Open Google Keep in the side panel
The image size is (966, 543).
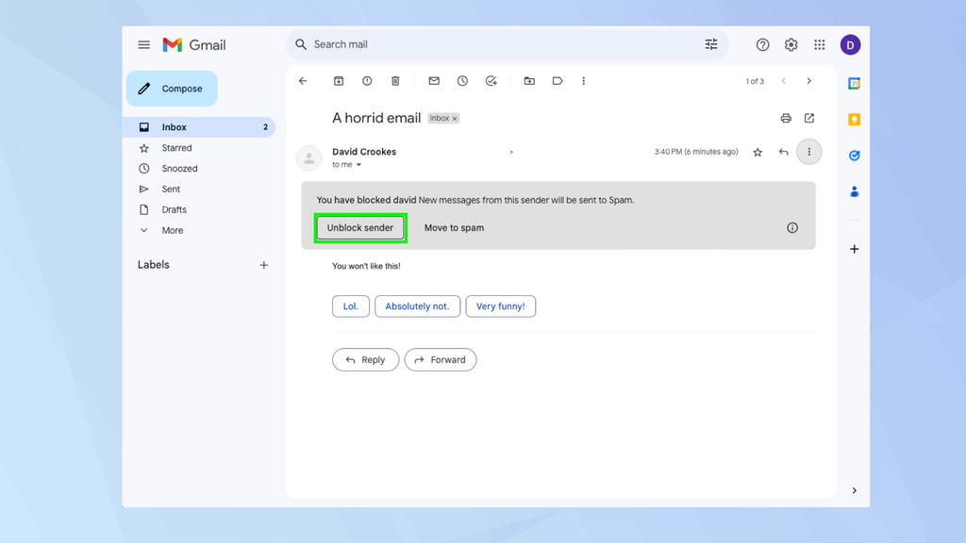[854, 119]
